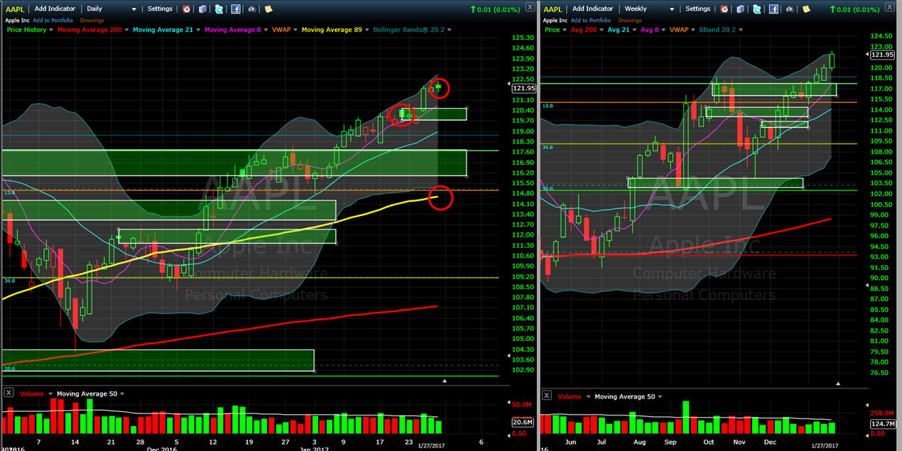Click white triangle marker above Weekly volume pane
This screenshot has width=902, height=451.
(838, 384)
